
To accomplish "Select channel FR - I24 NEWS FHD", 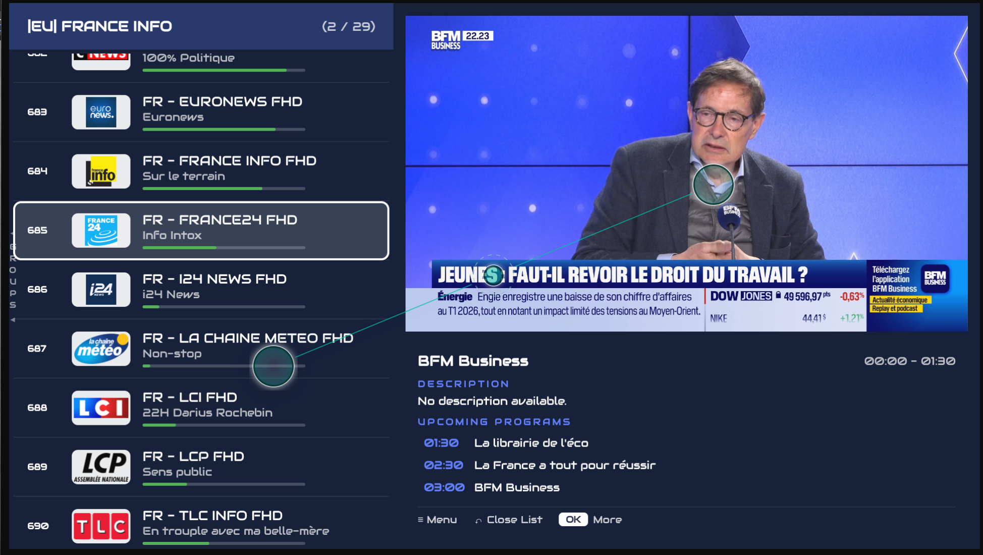I will 201,290.
